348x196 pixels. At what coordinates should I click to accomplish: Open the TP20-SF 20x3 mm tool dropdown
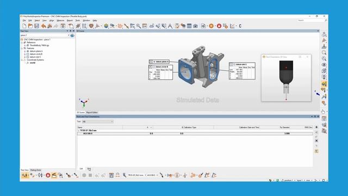(x=145, y=175)
